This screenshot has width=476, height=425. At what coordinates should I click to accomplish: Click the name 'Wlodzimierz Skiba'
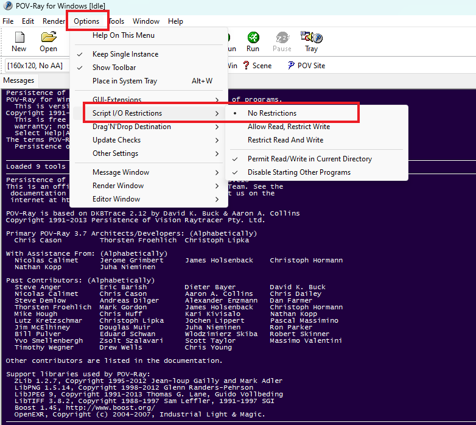(x=222, y=334)
